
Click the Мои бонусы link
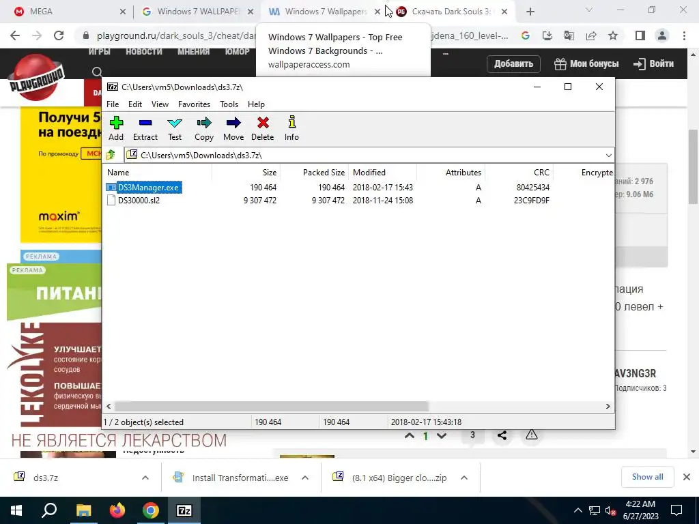[586, 63]
